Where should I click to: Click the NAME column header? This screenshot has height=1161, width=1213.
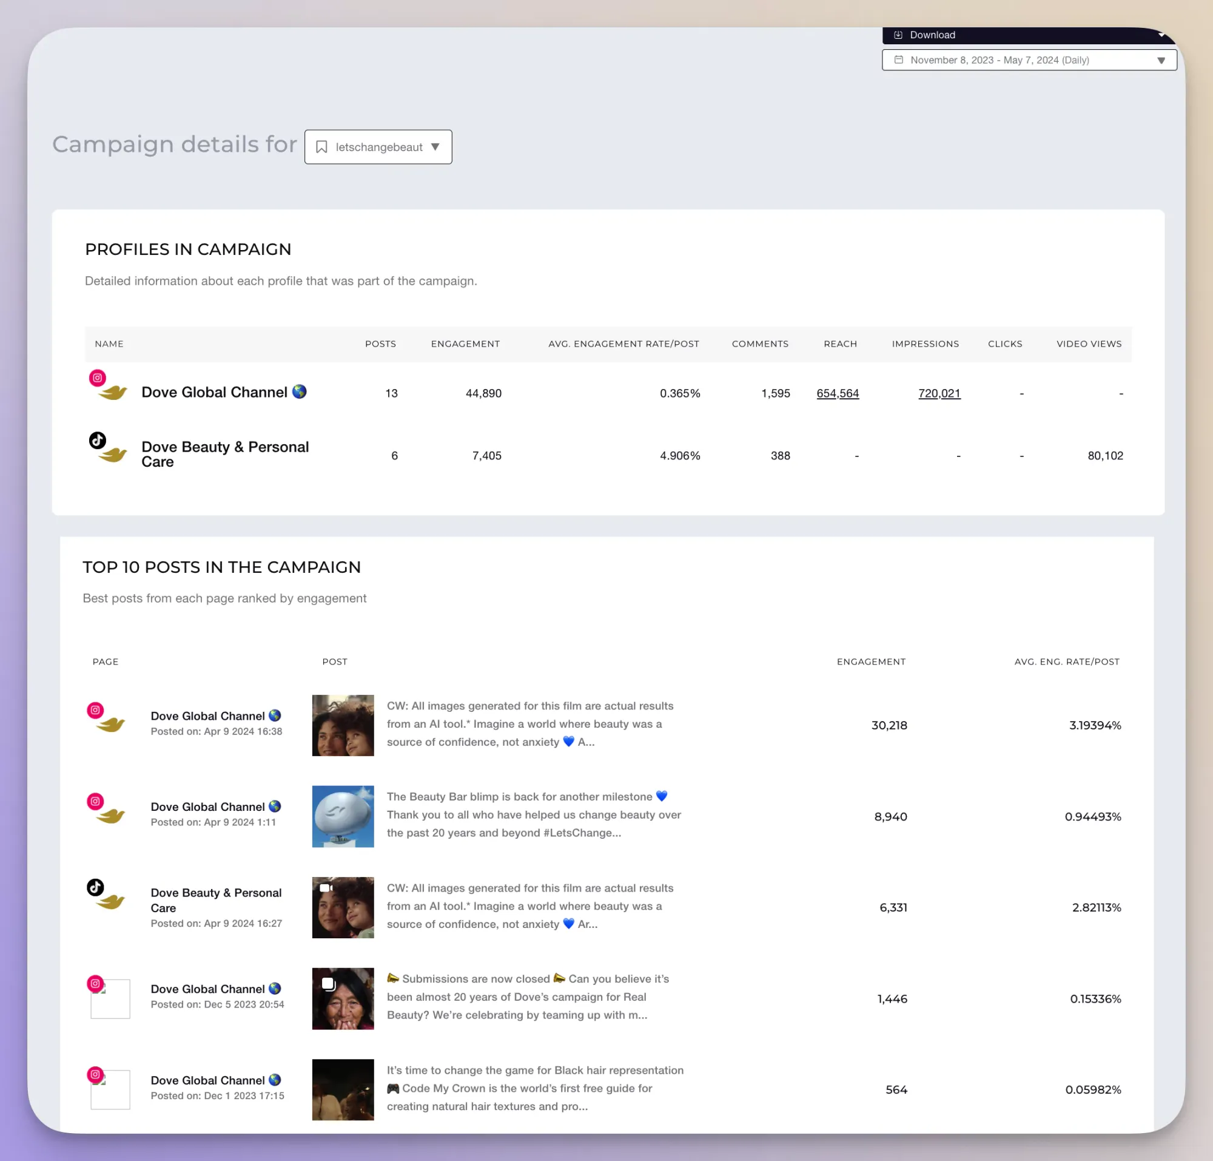(109, 344)
